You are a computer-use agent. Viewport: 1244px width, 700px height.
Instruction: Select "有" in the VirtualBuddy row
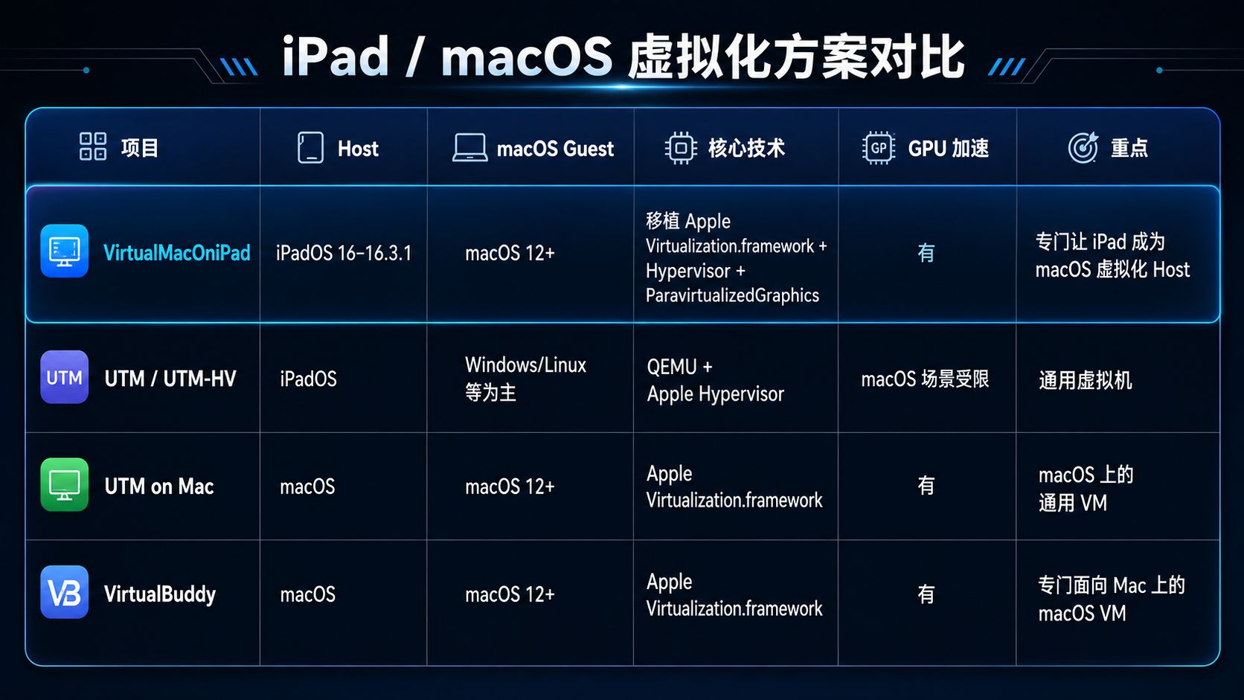926,594
